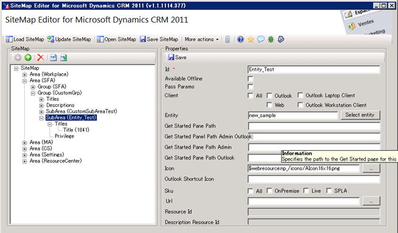
Task: Open help via blue question mark icon
Action: coord(240,40)
